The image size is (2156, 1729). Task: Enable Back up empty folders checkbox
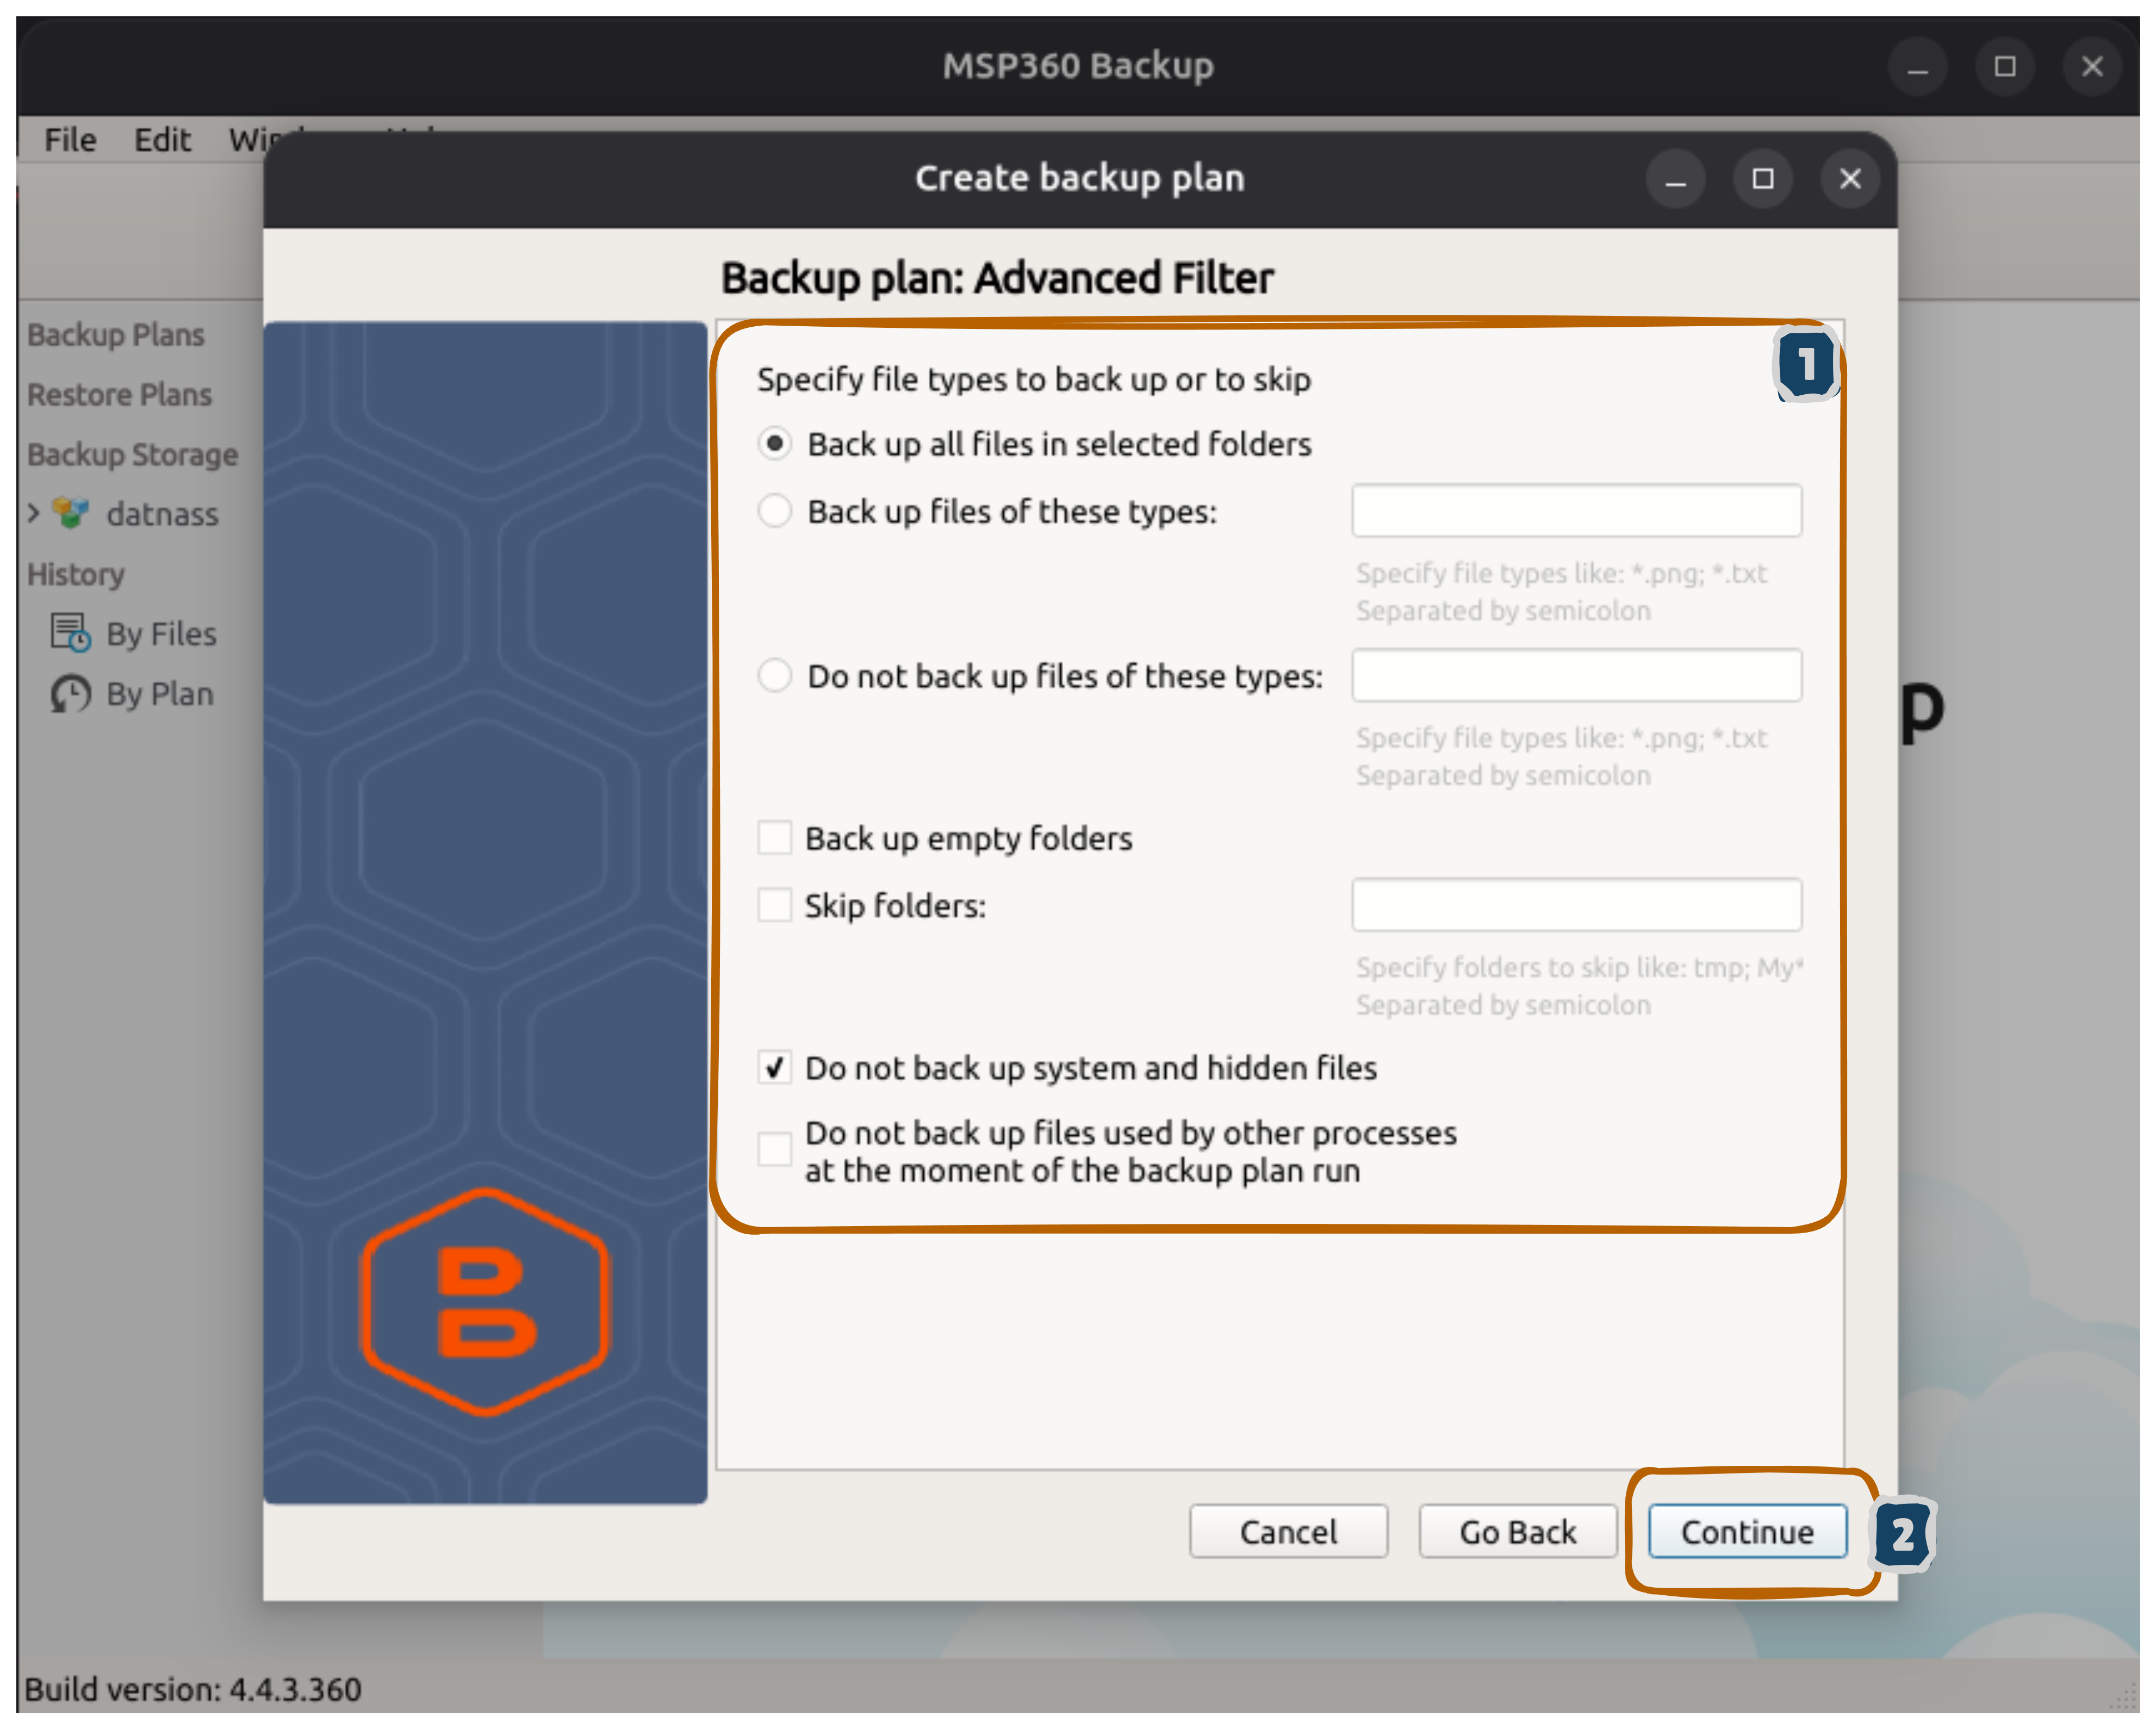(775, 838)
